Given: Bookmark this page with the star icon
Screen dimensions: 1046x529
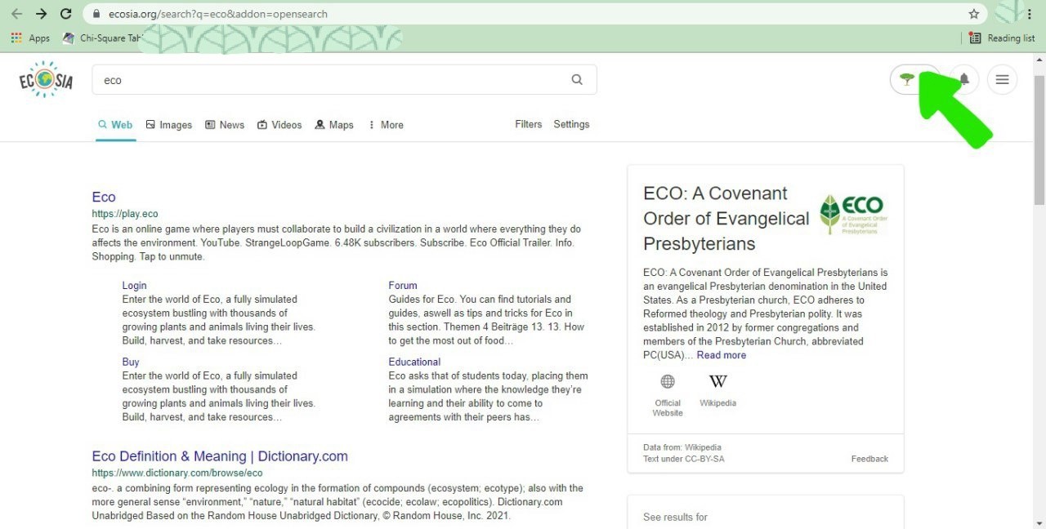Looking at the screenshot, I should pos(974,14).
